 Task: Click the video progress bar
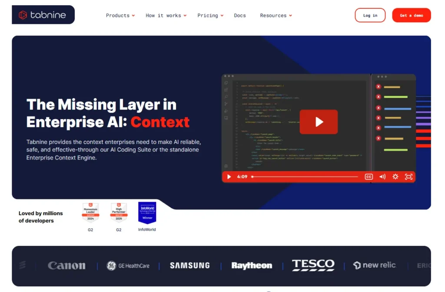[x=305, y=177]
